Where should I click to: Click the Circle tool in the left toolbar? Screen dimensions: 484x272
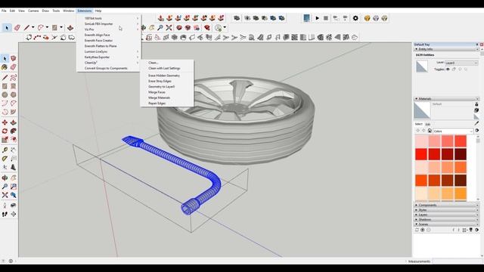click(5, 94)
